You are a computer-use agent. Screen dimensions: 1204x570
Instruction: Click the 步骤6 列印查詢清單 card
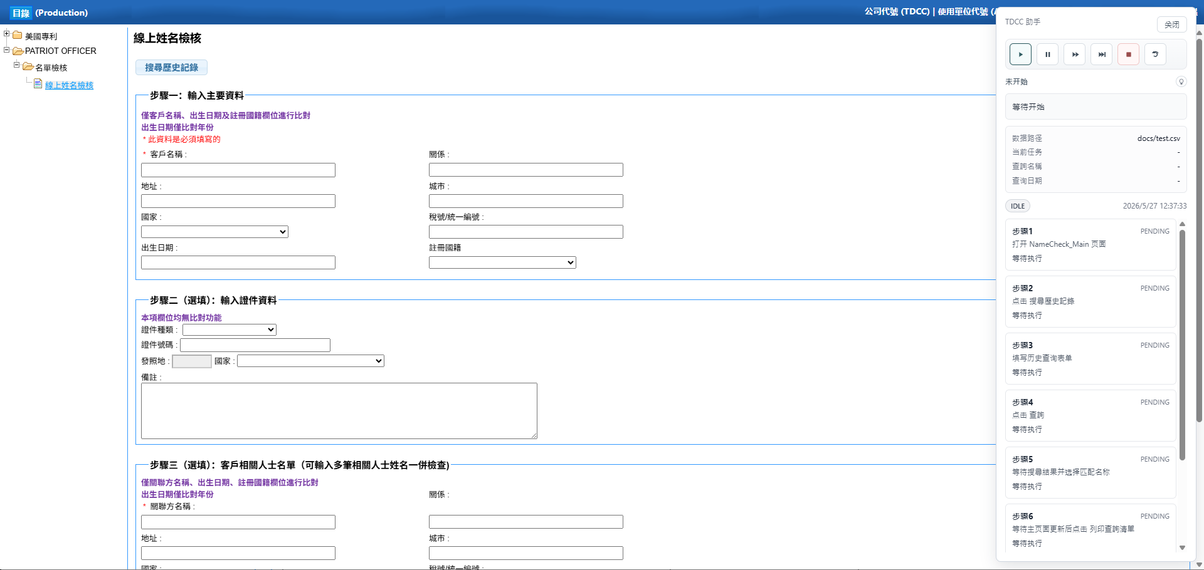point(1090,527)
